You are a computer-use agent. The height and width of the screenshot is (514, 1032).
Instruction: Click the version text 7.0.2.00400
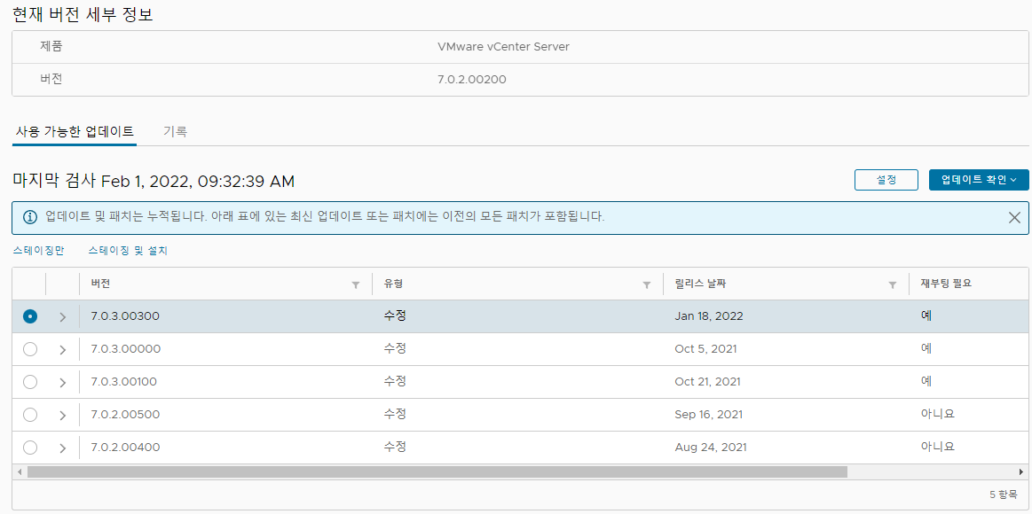(125, 447)
